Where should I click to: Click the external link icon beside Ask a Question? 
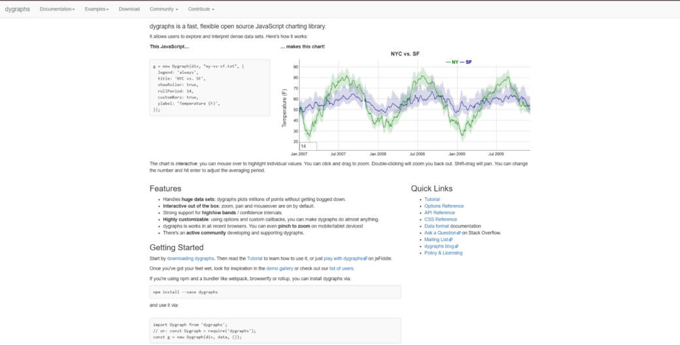(x=459, y=233)
